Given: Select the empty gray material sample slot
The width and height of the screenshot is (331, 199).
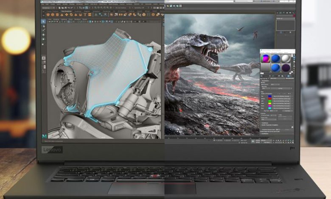Looking at the screenshot, I should point(265,68).
